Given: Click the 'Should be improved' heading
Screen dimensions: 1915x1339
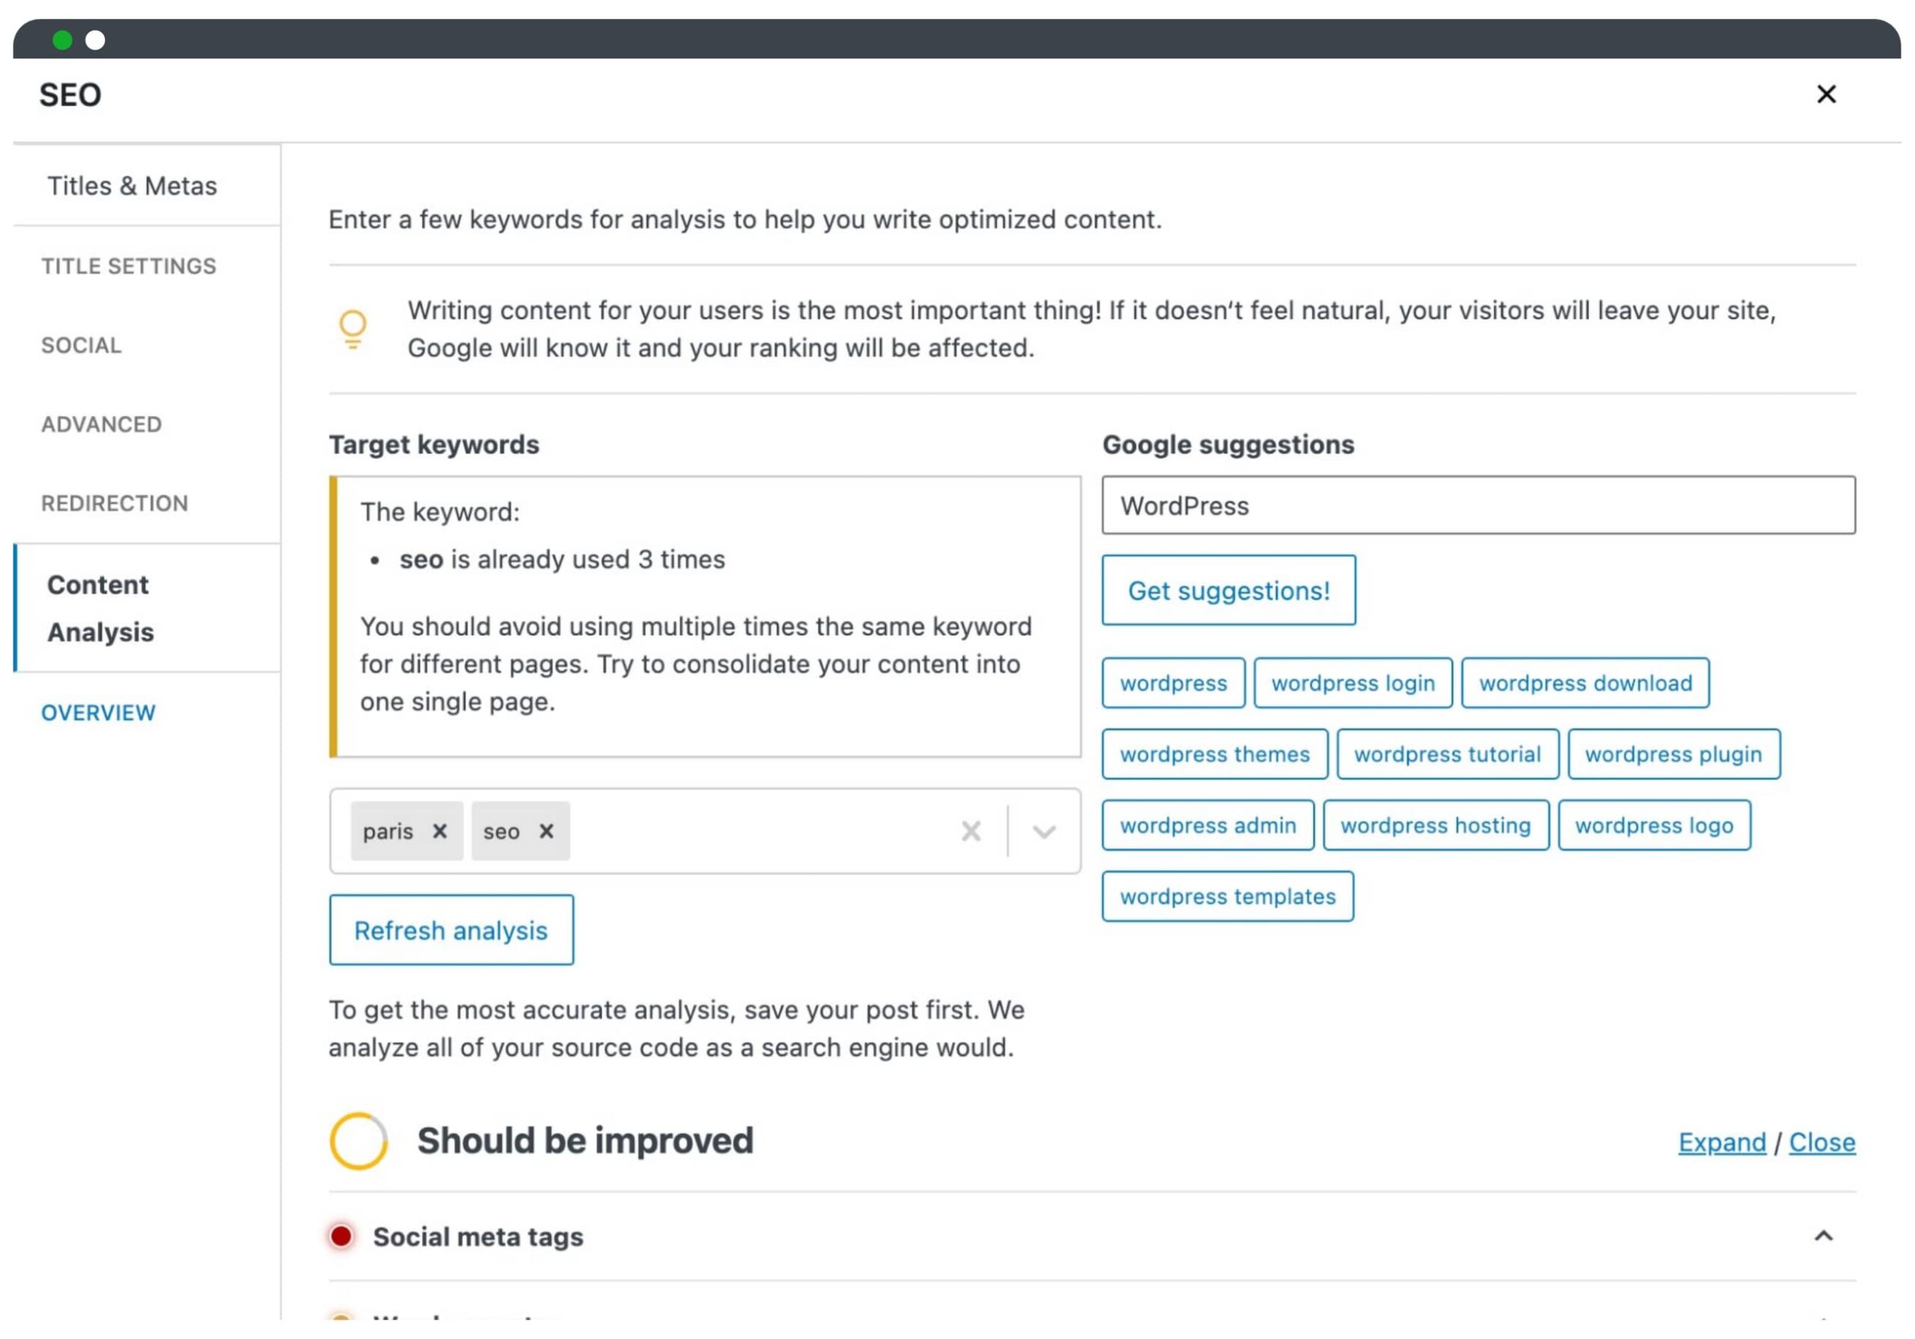Looking at the screenshot, I should pyautogui.click(x=585, y=1141).
